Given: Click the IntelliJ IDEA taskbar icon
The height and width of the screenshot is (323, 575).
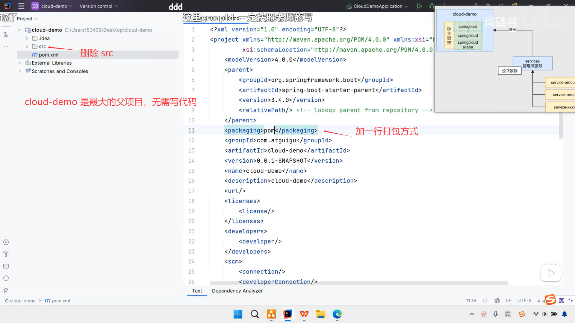Looking at the screenshot, I should point(287,314).
